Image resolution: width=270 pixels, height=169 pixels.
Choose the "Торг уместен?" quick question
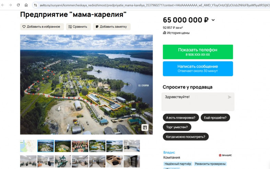177,127
